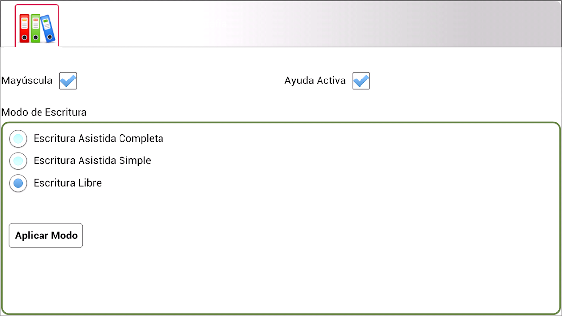Click the Escritura Asistida Completa text label
Viewport: 562px width, 316px height.
pyautogui.click(x=99, y=138)
